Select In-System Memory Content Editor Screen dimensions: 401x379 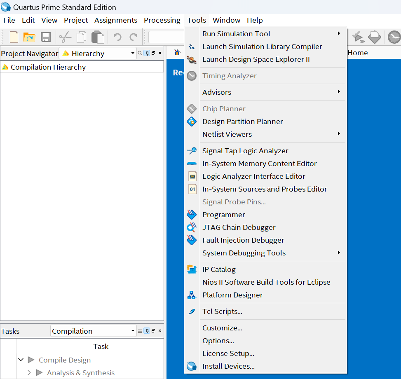click(265, 164)
